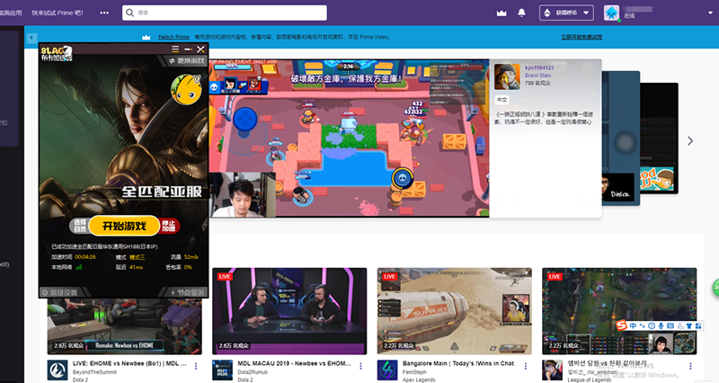Click the 8LAG logo
The width and height of the screenshot is (719, 383).
(57, 53)
